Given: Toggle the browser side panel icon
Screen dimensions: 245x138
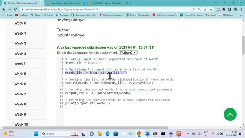Looking at the screenshot, I should pos(229,9).
